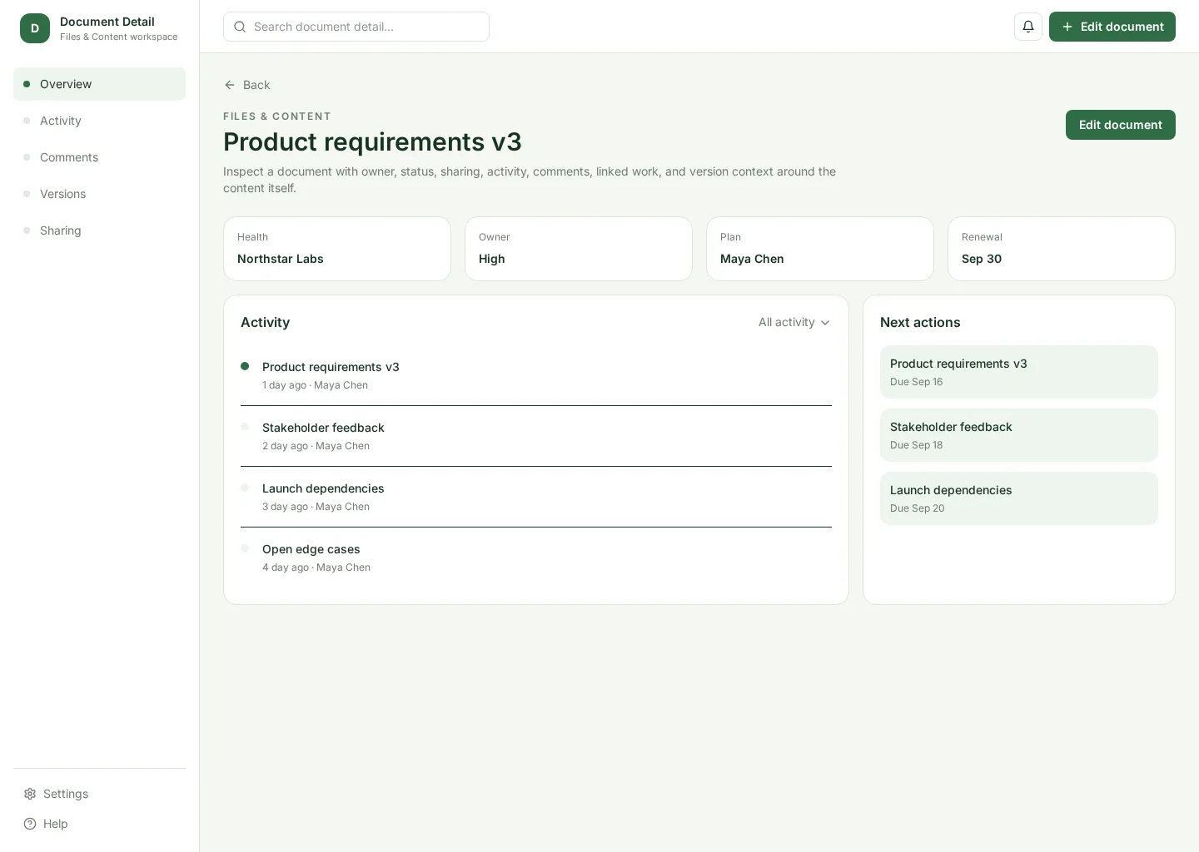Viewport: 1199px width, 852px height.
Task: Expand the All activity filter dropdown
Action: click(x=794, y=322)
